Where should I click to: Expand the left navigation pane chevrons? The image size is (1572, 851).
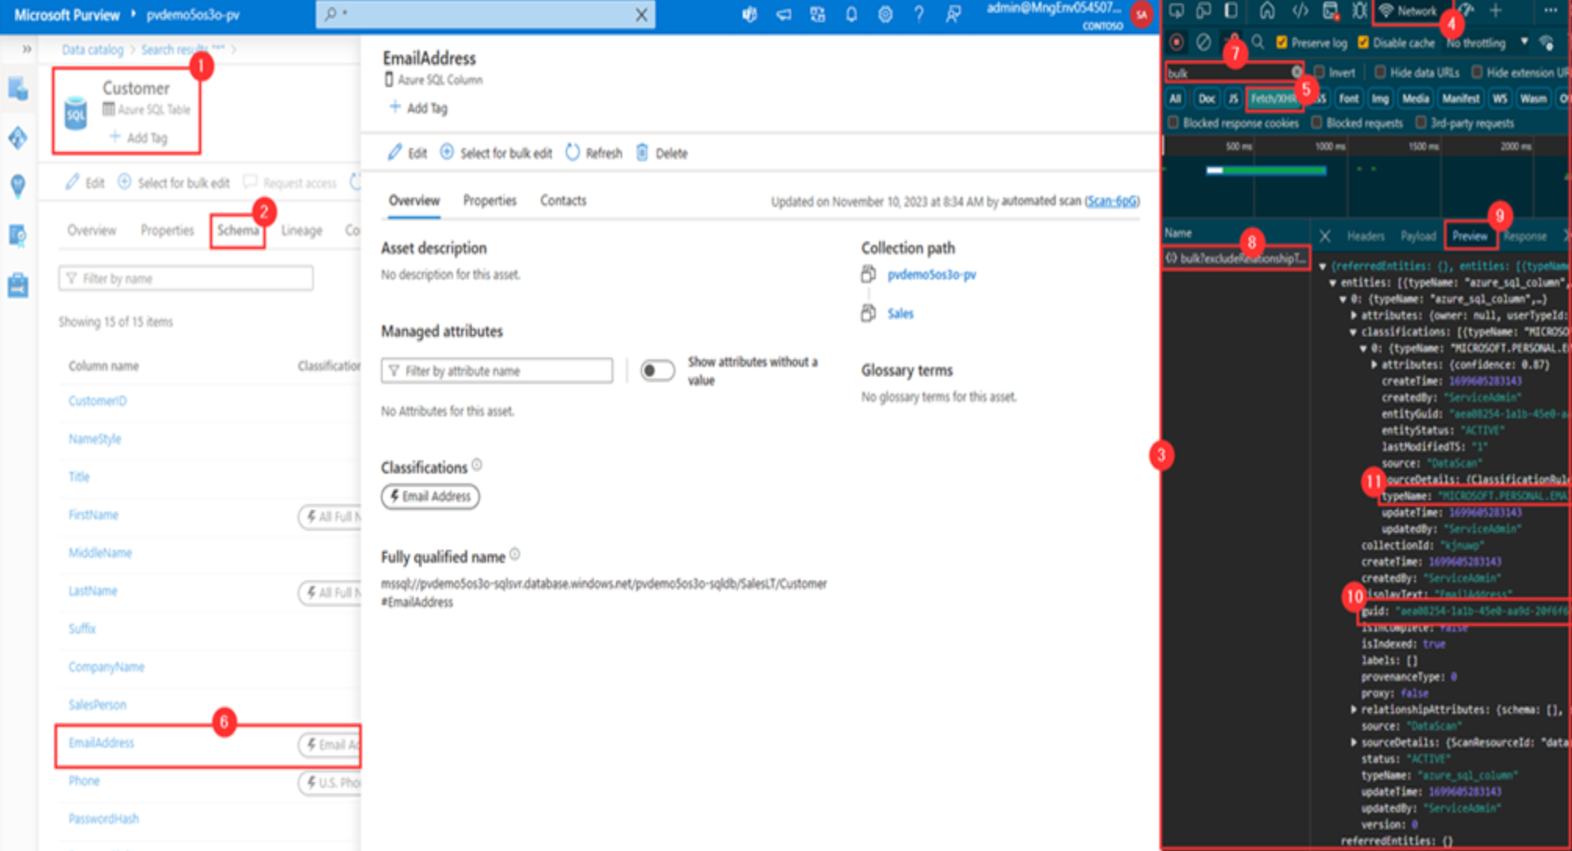pyautogui.click(x=26, y=49)
